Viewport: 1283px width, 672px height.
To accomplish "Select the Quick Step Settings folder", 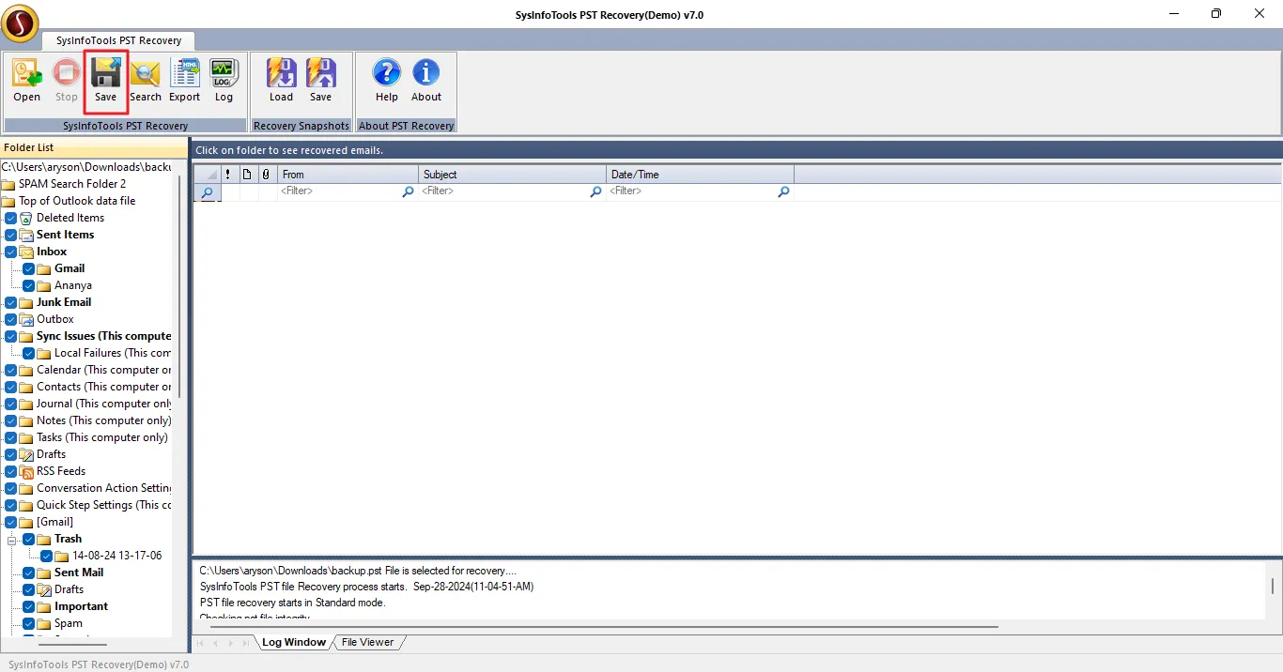I will point(104,505).
